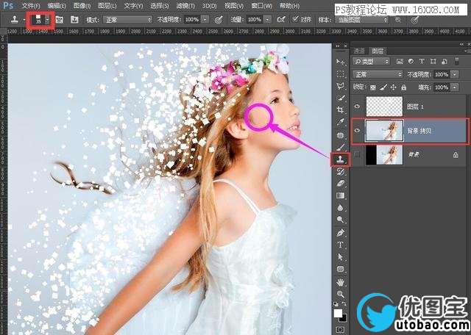
Task: Hide the 图层 1 layer
Action: pos(358,106)
